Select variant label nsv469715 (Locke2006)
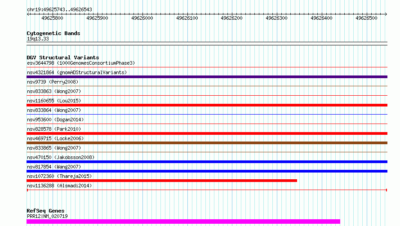The image size is (400, 226). 55,138
